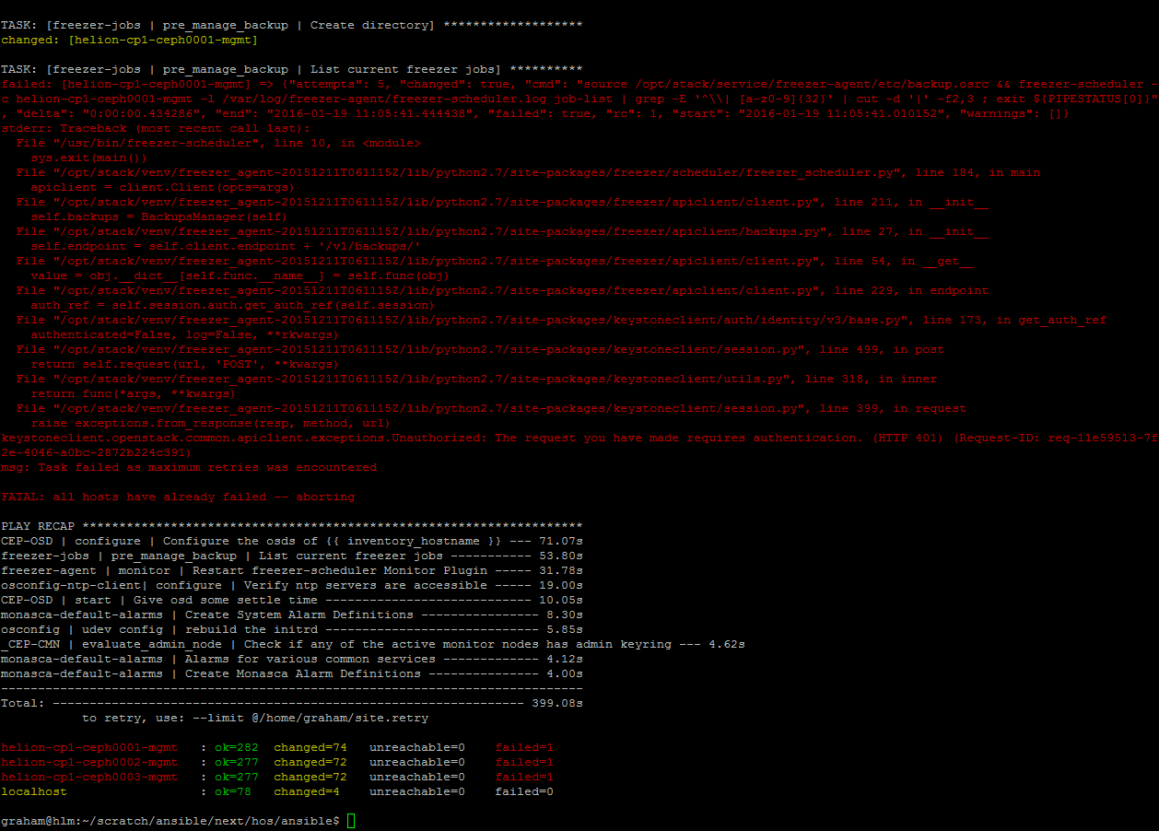Click the 'ok=282' value
Image resolution: width=1159 pixels, height=831 pixels.
tap(237, 747)
